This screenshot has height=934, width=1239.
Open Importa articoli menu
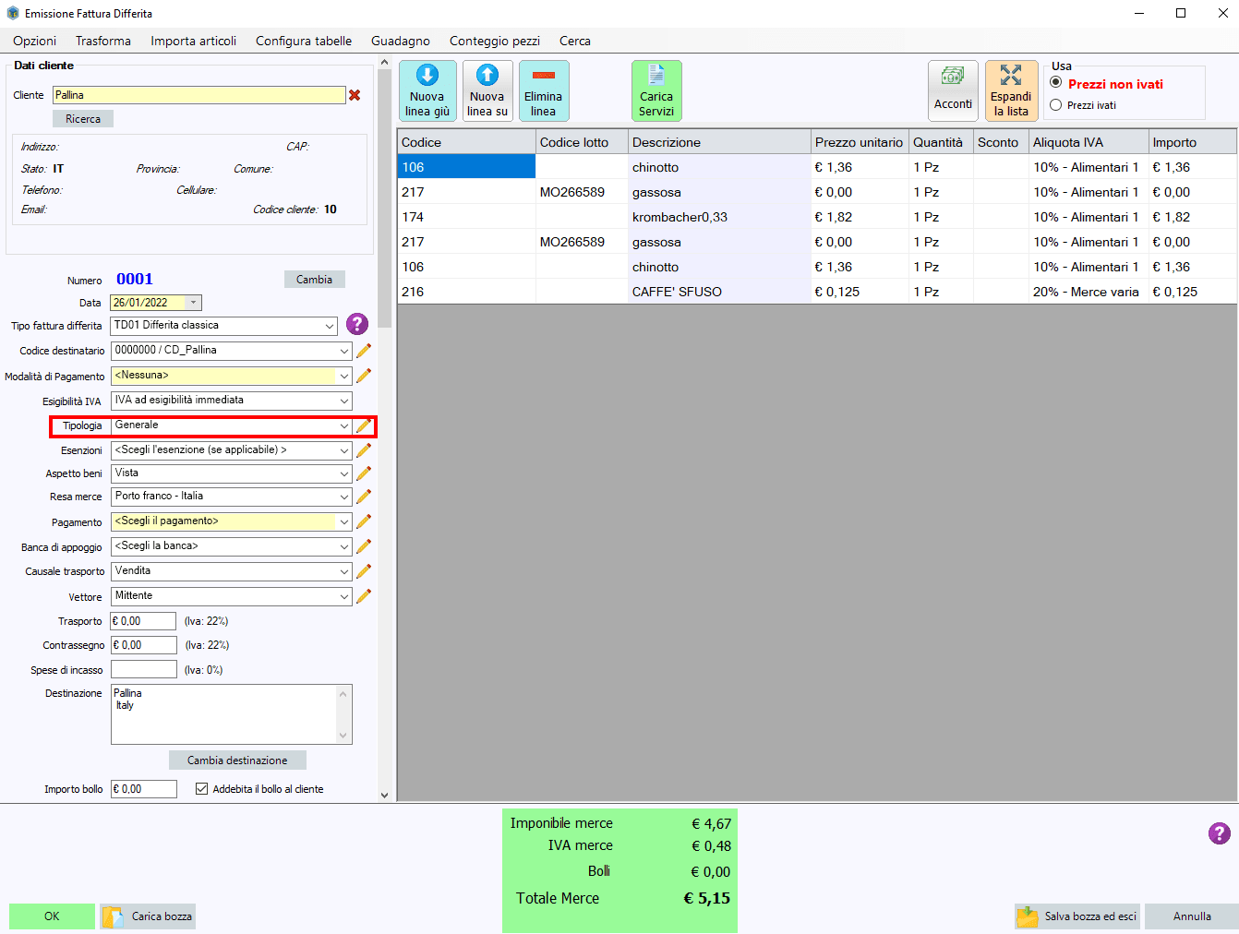(x=194, y=41)
